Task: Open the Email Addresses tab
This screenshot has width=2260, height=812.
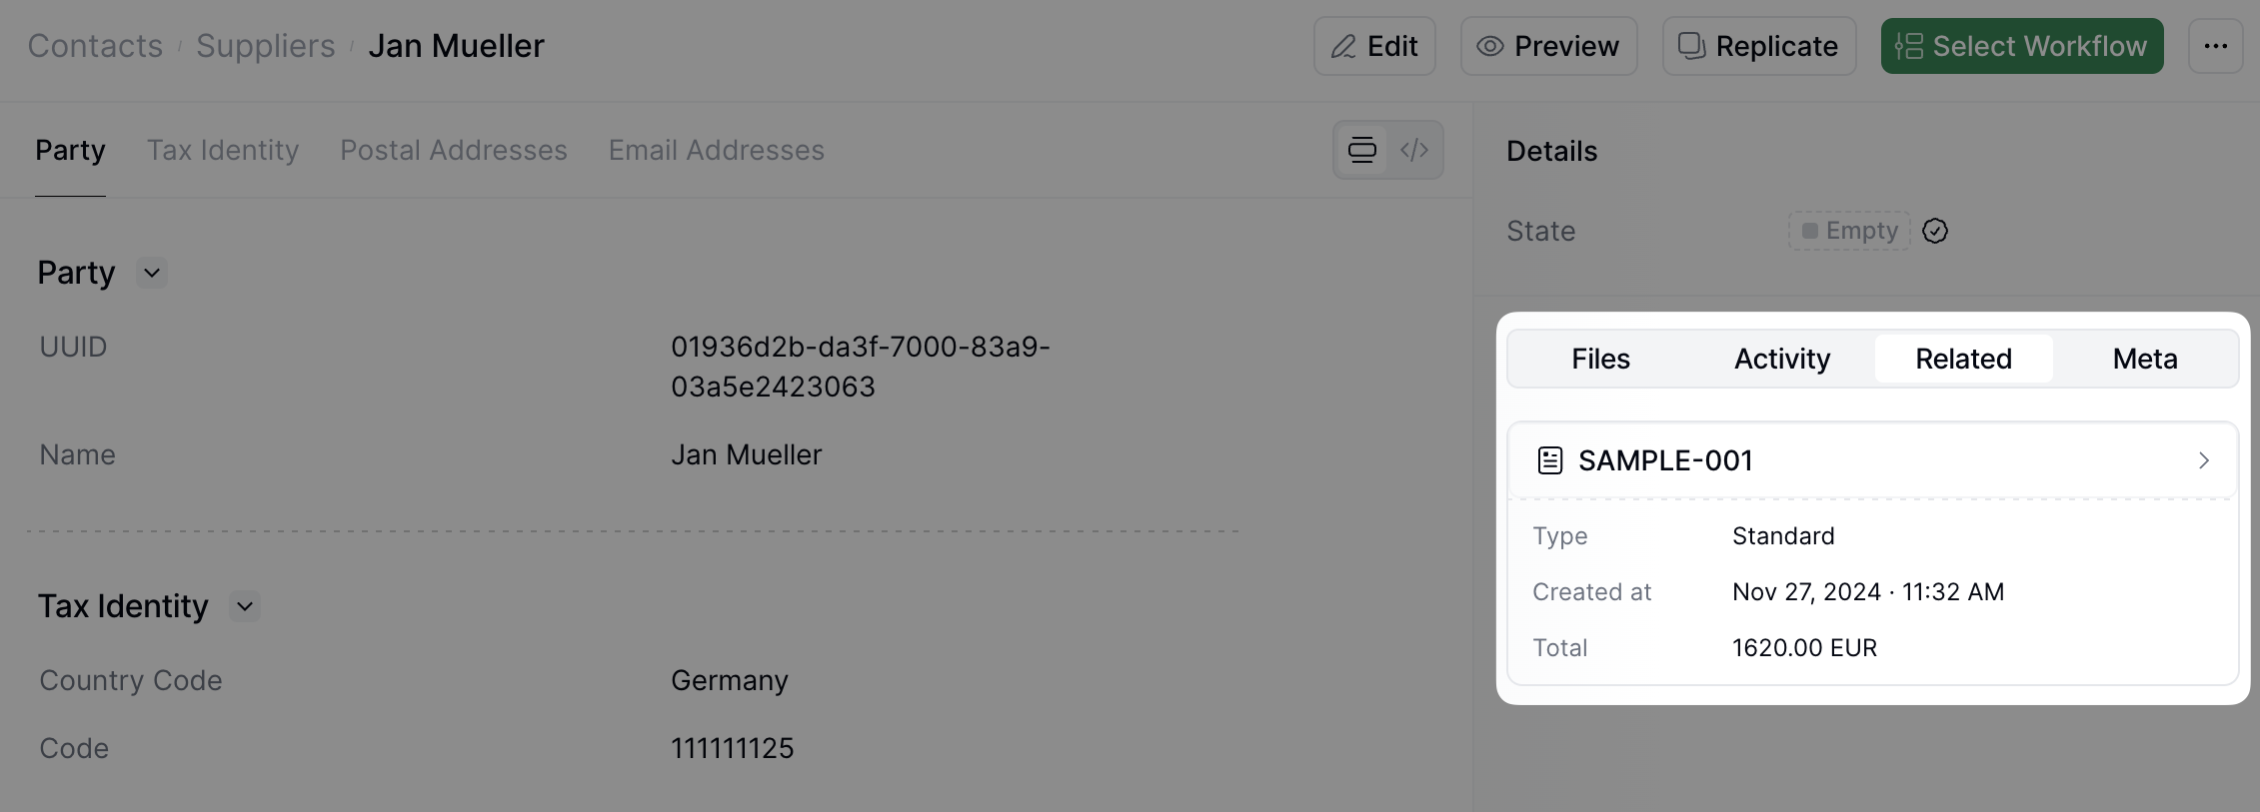Action: coord(716,150)
